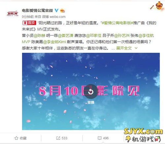The image size is (165, 144).
Task: Click the hotpot sticker icon at top right
Action: click(159, 5)
